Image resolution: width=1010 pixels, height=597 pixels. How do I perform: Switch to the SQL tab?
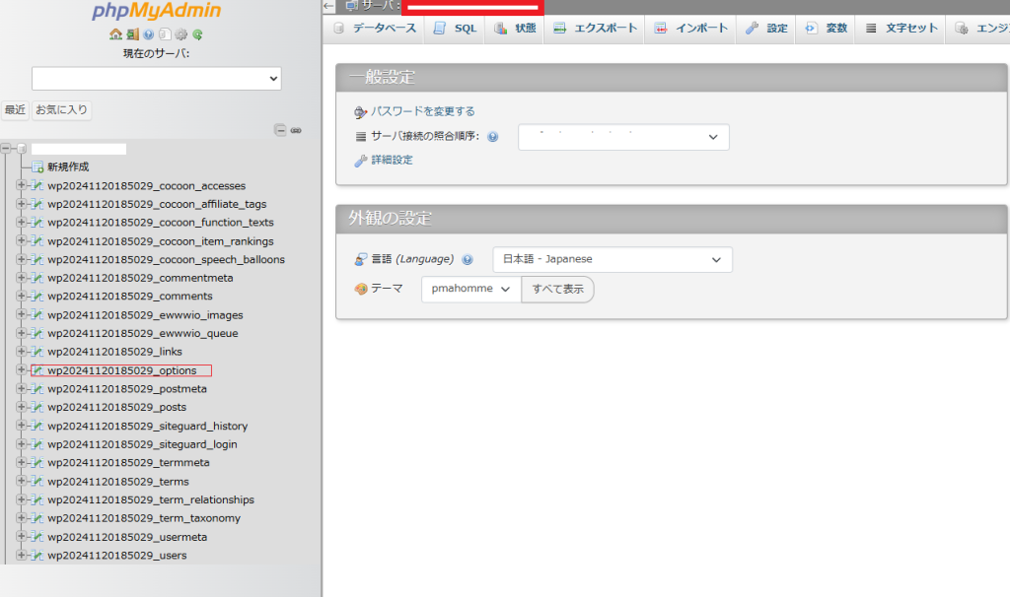[455, 29]
